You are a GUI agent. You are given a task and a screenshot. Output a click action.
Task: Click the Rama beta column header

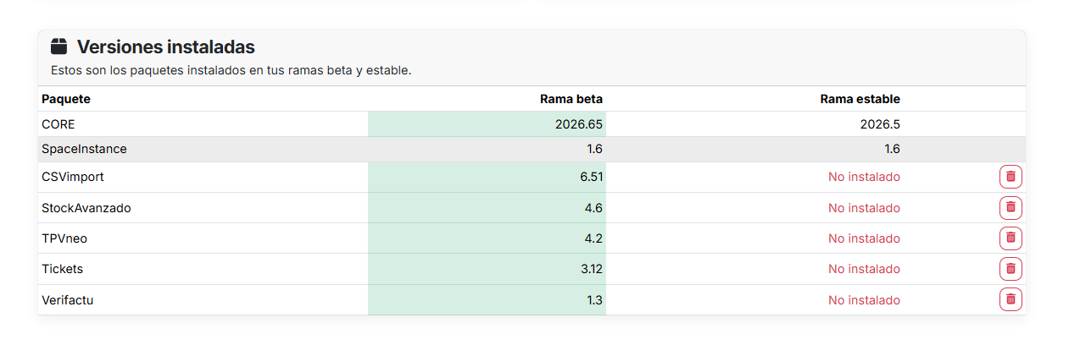click(571, 99)
